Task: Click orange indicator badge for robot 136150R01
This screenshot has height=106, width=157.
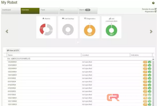Action: (145, 75)
